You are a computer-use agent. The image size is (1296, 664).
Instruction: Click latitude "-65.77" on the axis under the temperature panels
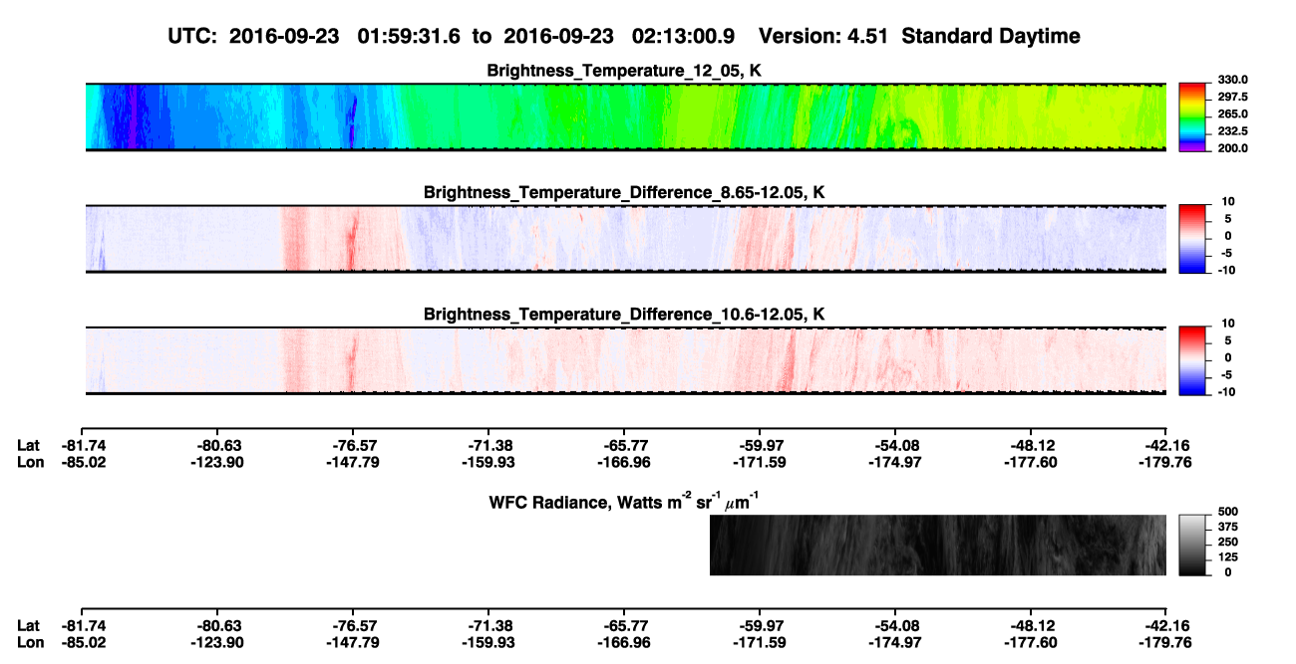pyautogui.click(x=623, y=445)
